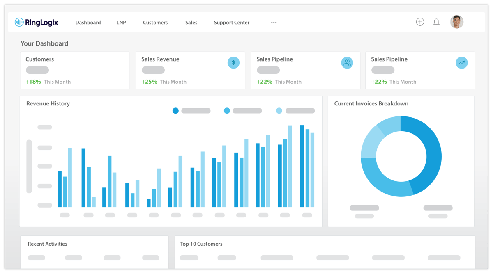Select the Sales nav item
The height and width of the screenshot is (274, 493).
click(x=191, y=23)
